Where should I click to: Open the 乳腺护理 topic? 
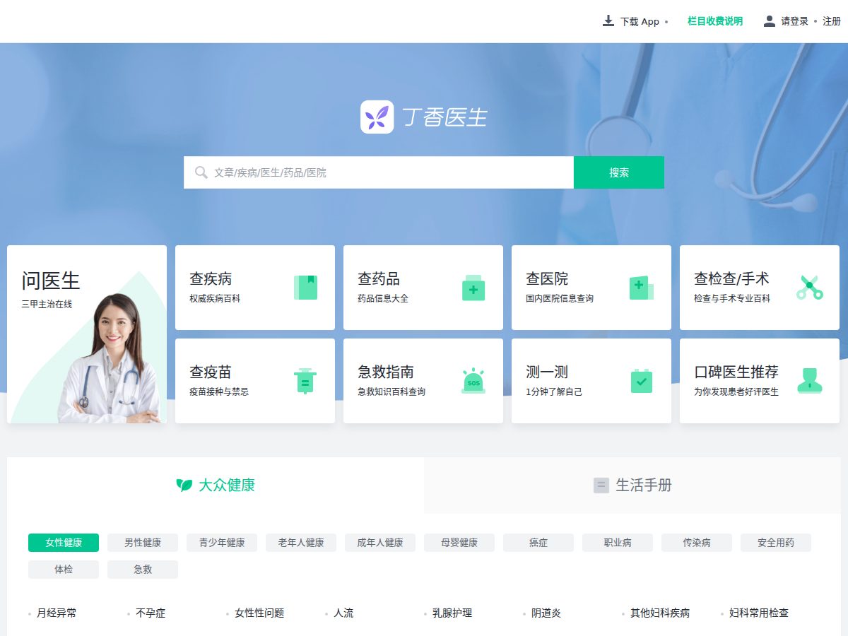tap(452, 613)
